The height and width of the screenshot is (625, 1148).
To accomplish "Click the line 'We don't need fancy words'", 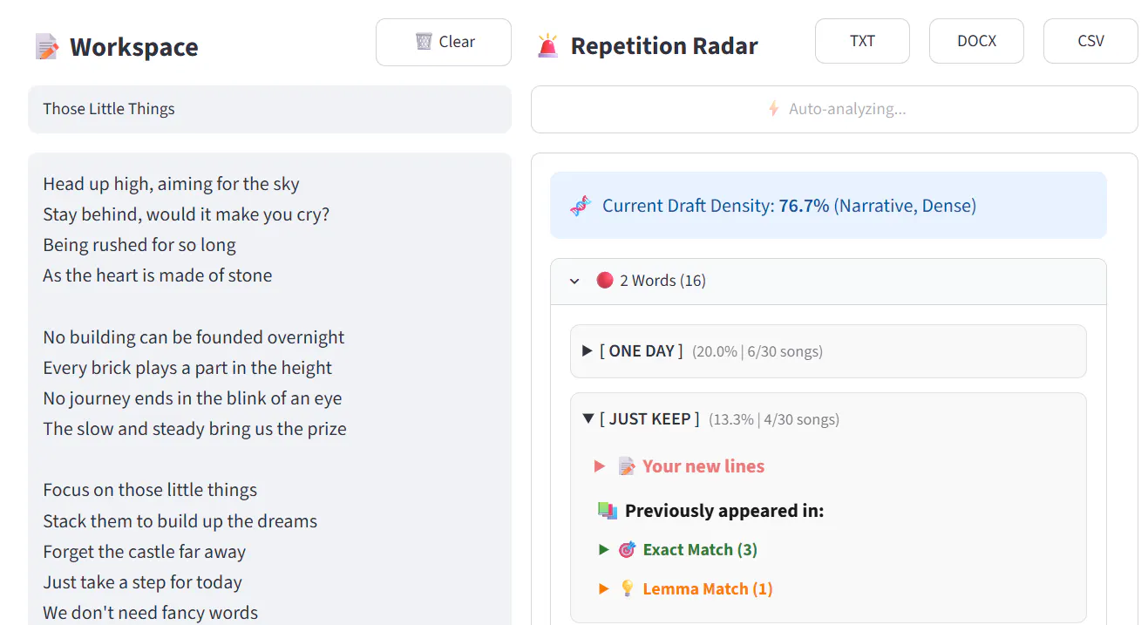I will point(151,613).
